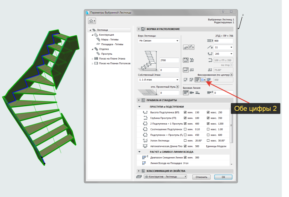
Task: Click the Автоматическая Длина row icon
Action: pos(145,146)
